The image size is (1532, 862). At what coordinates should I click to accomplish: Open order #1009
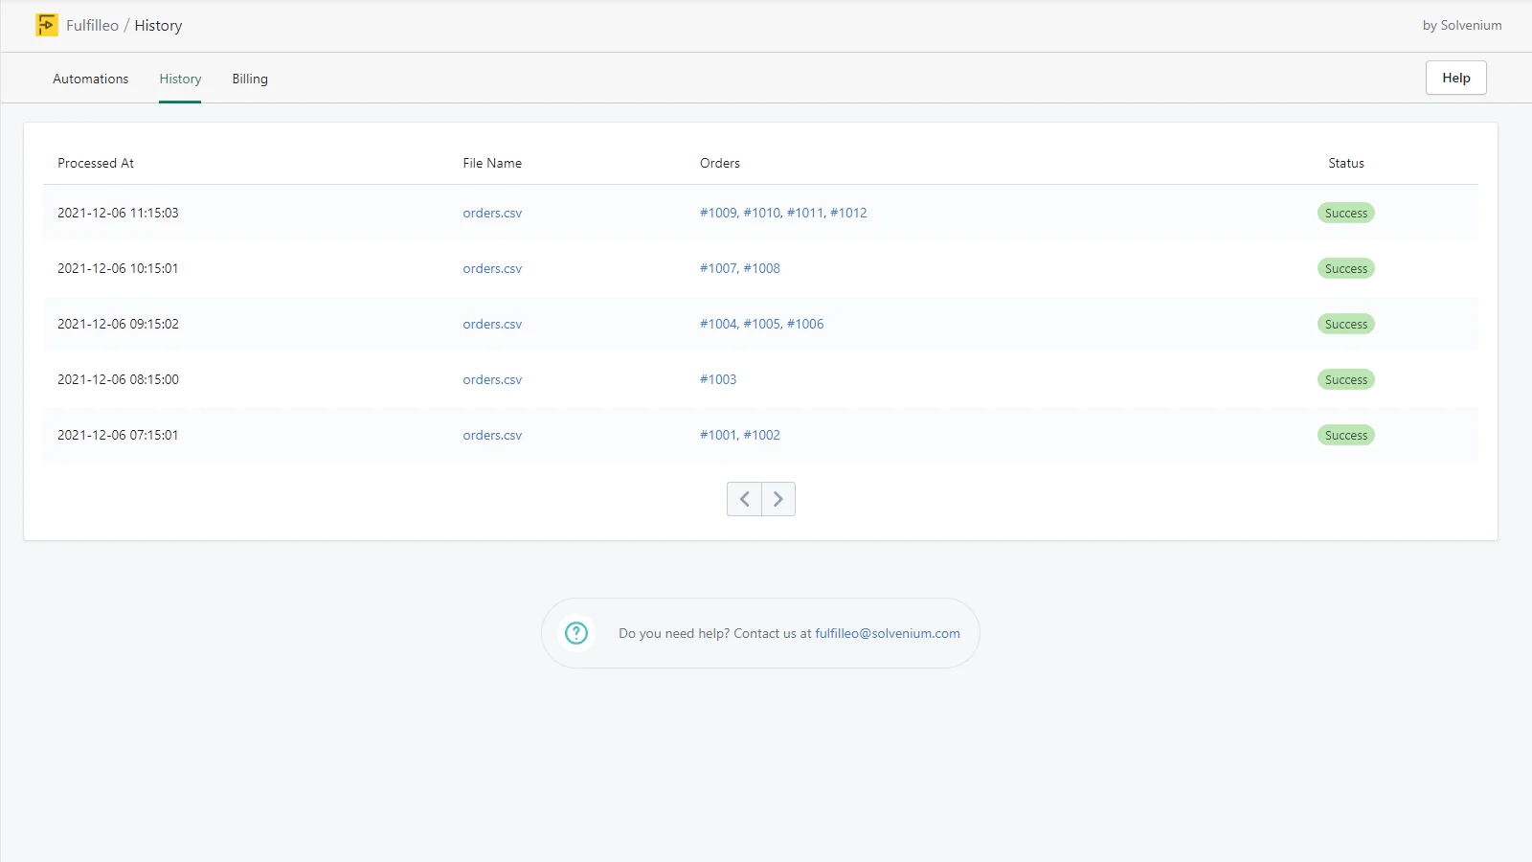coord(718,213)
